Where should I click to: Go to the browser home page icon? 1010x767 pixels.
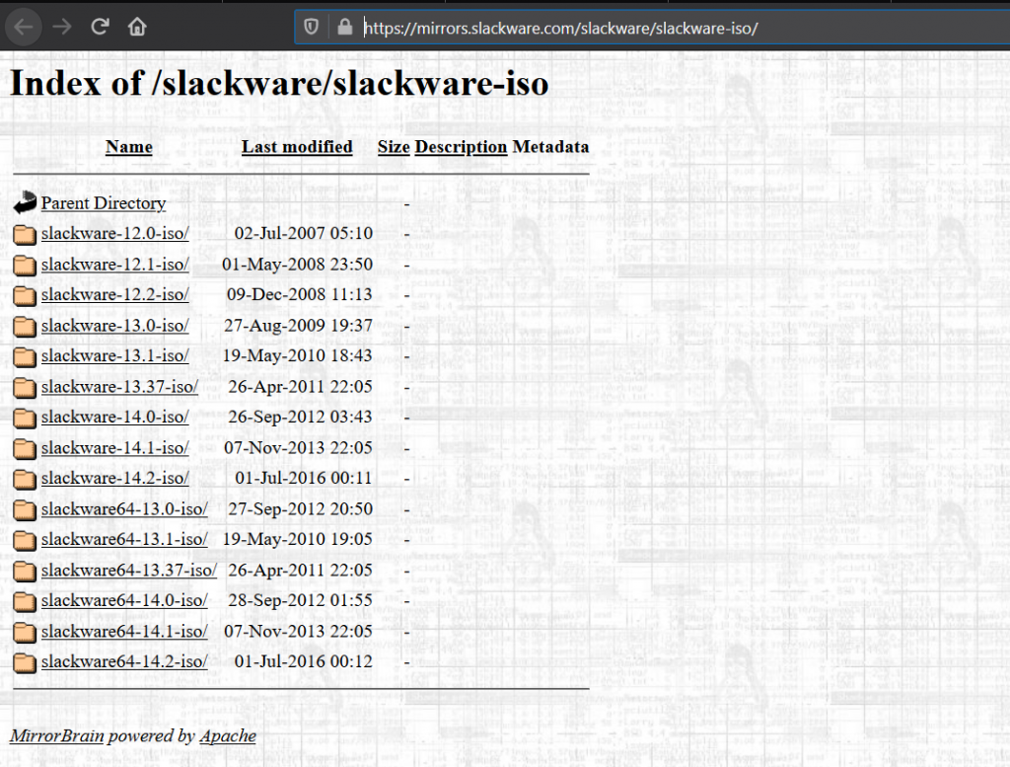coord(137,27)
